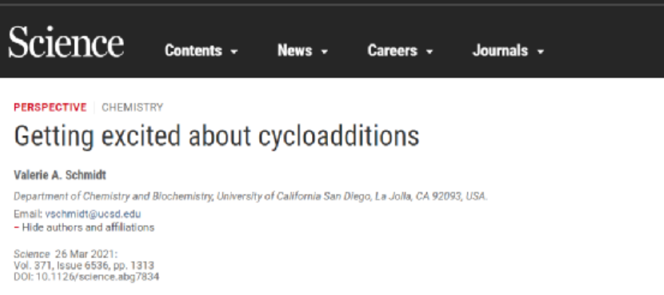The image size is (664, 295).
Task: Click the CHEMISTRY section label
Action: [132, 107]
